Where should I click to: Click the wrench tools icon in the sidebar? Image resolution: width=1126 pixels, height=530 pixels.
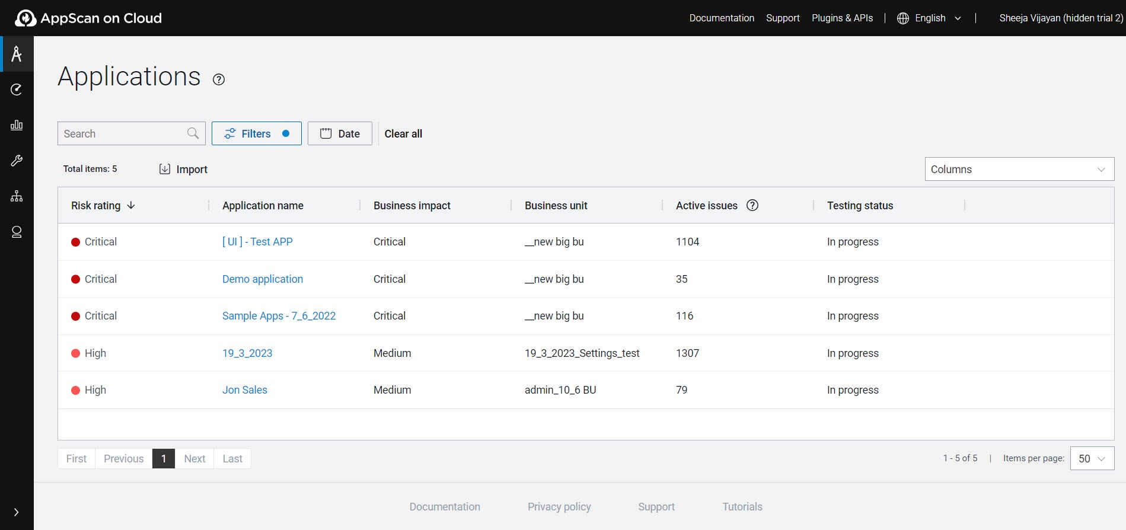pyautogui.click(x=17, y=161)
